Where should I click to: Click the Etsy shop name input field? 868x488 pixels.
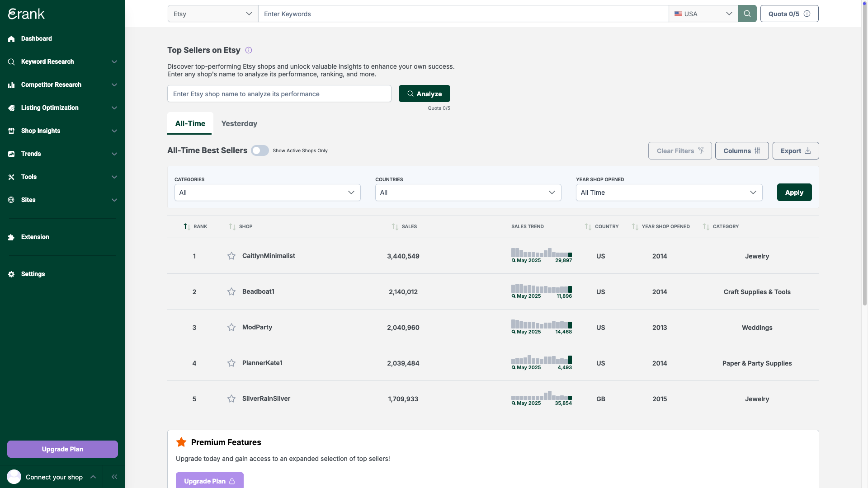pos(279,94)
